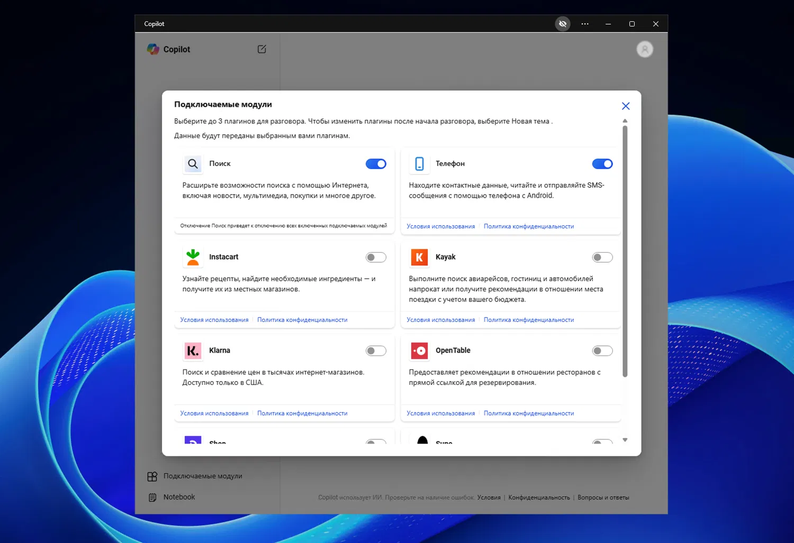The image size is (794, 543).
Task: Start a new chat with the compose icon
Action: point(261,49)
